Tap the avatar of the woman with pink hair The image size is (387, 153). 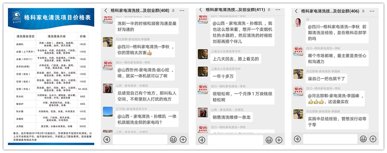click(298, 22)
